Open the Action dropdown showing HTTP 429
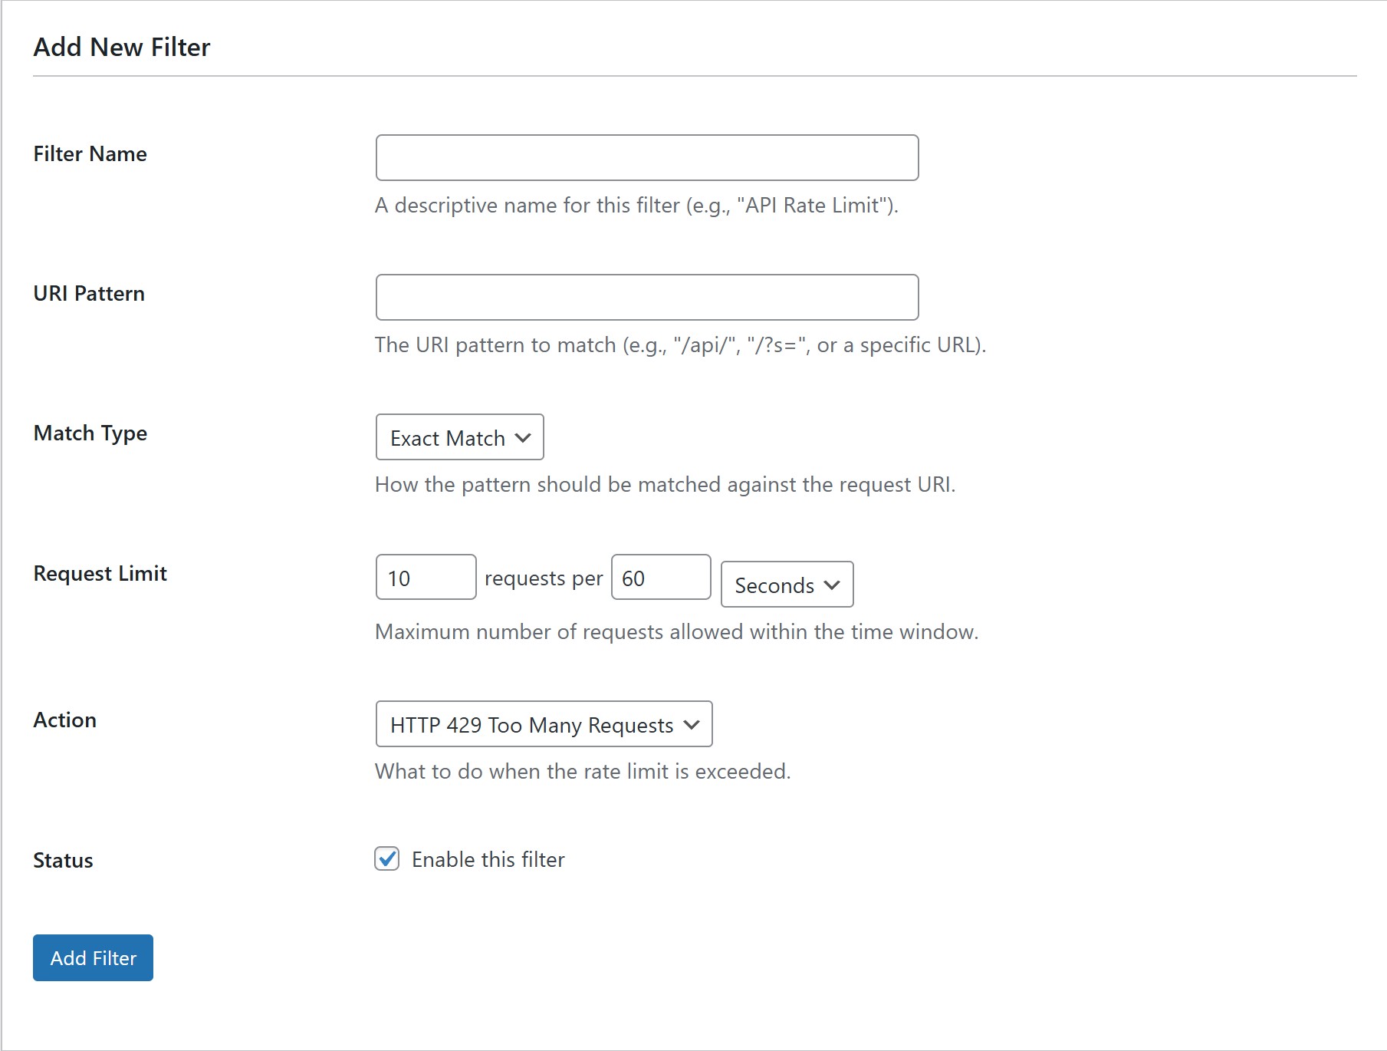 pos(543,724)
